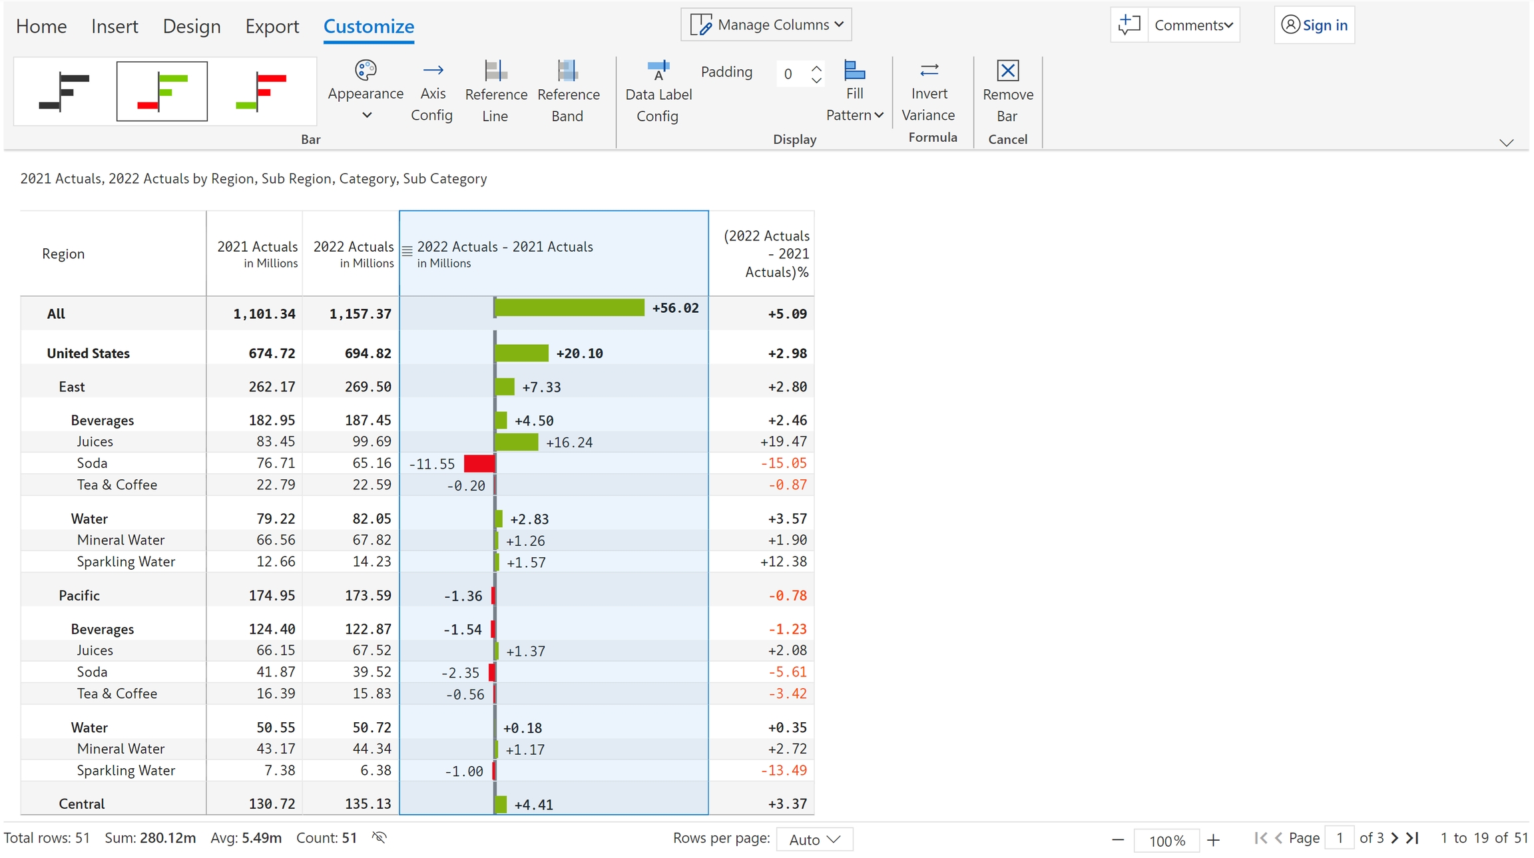The height and width of the screenshot is (858, 1534).
Task: Click the Remove Bar icon
Action: coord(1007,71)
